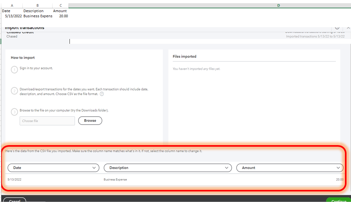Select the Business Expens cell in Excel
Image resolution: width=351 pixels, height=202 pixels.
37,16
